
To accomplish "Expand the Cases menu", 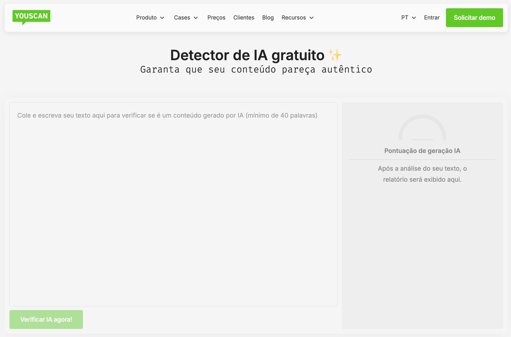I will point(182,18).
